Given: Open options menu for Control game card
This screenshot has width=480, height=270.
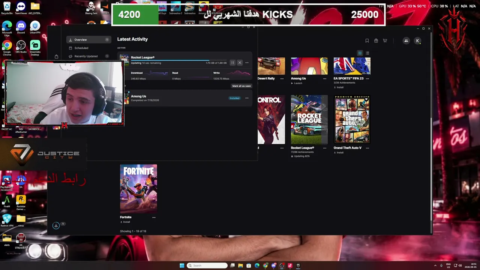Looking at the screenshot, I should [282, 148].
